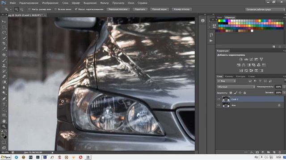The image size is (286, 160).
Task: Open the History panel icon
Action: point(211,35)
